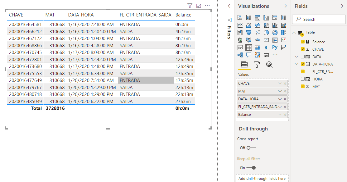Select the scatter chart visual
This screenshot has width=347, height=182.
258,33
